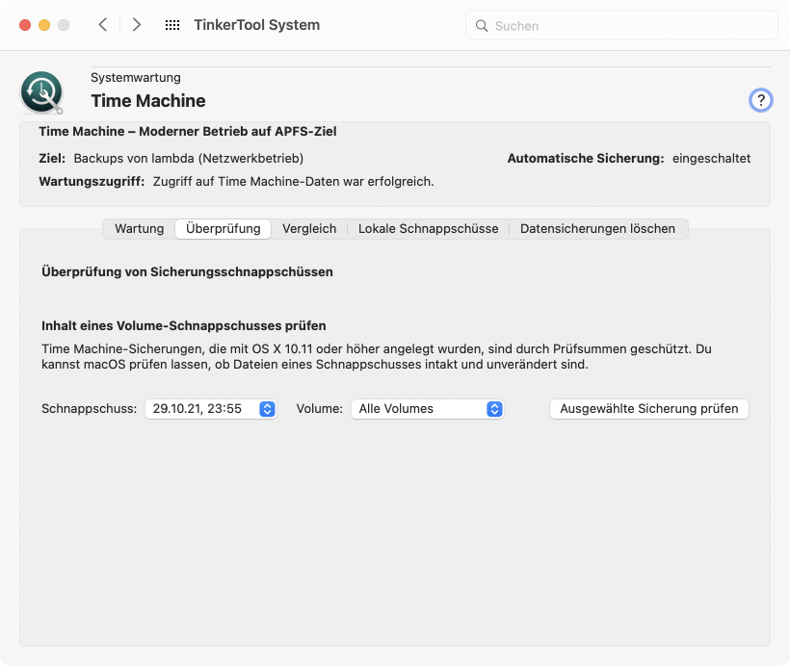Switch to the Wartung tab
Screen dimensions: 790x666
140,228
